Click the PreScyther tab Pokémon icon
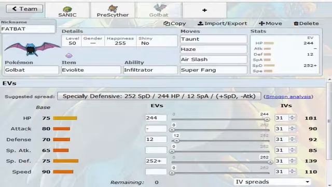 [x=113, y=9]
